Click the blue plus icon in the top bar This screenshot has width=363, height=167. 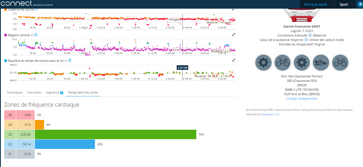point(360,4)
